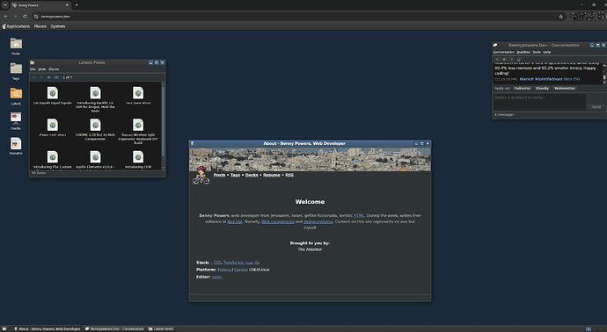Viewport: 607px width, 332px height.
Task: Click the GNOME foot icon in the panel
Action: click(x=4, y=26)
